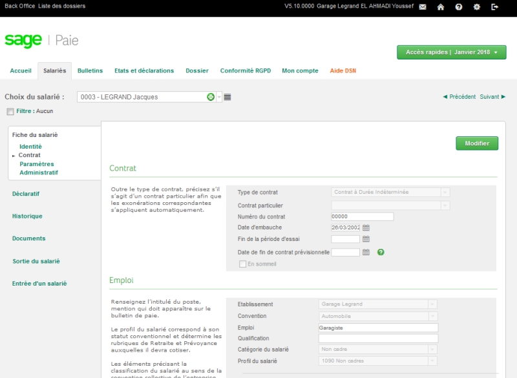Go to home via house icon

click(x=441, y=6)
